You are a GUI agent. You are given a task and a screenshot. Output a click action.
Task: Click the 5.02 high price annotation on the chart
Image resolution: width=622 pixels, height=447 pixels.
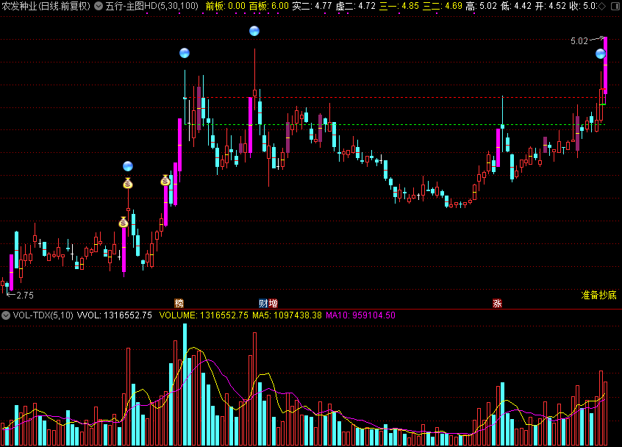579,41
